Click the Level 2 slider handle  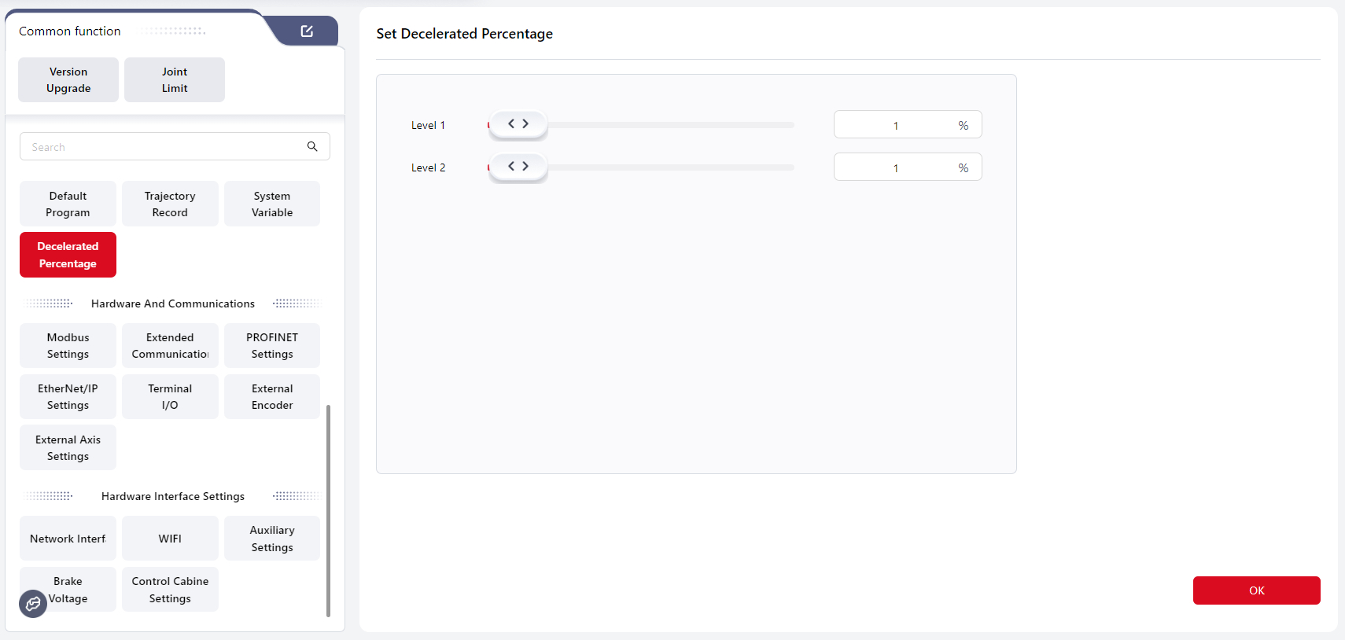click(x=518, y=167)
